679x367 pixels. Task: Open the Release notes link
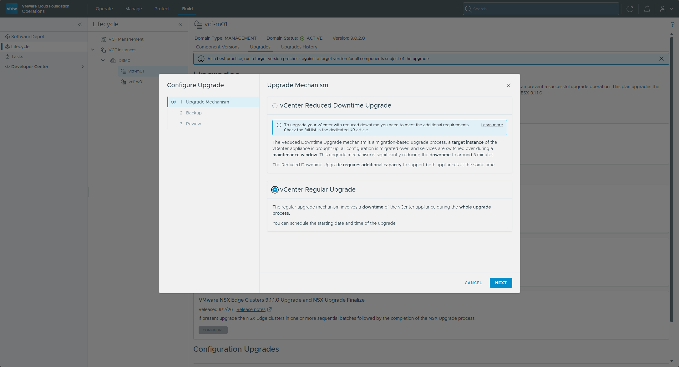pyautogui.click(x=251, y=309)
